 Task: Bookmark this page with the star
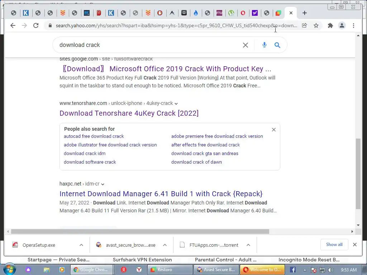pyautogui.click(x=316, y=25)
